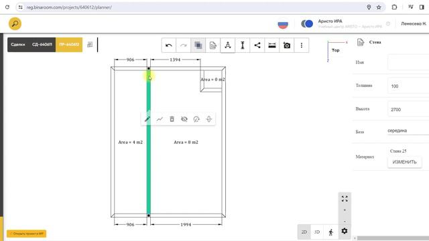
Task: Take a snapshot with the camera icon
Action: (287, 46)
